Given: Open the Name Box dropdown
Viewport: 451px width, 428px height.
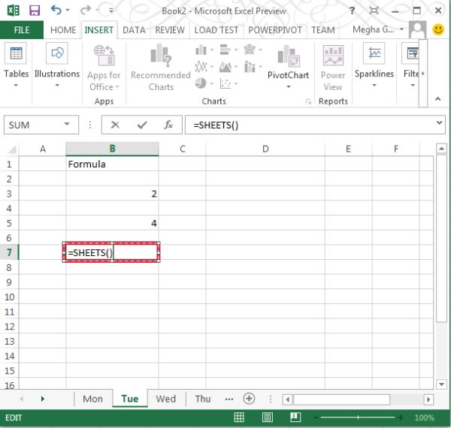Looking at the screenshot, I should point(67,125).
